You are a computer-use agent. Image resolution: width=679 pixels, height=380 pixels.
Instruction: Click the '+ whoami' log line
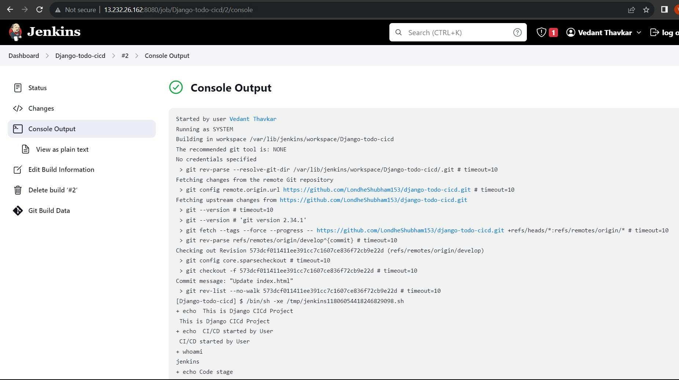pos(189,352)
